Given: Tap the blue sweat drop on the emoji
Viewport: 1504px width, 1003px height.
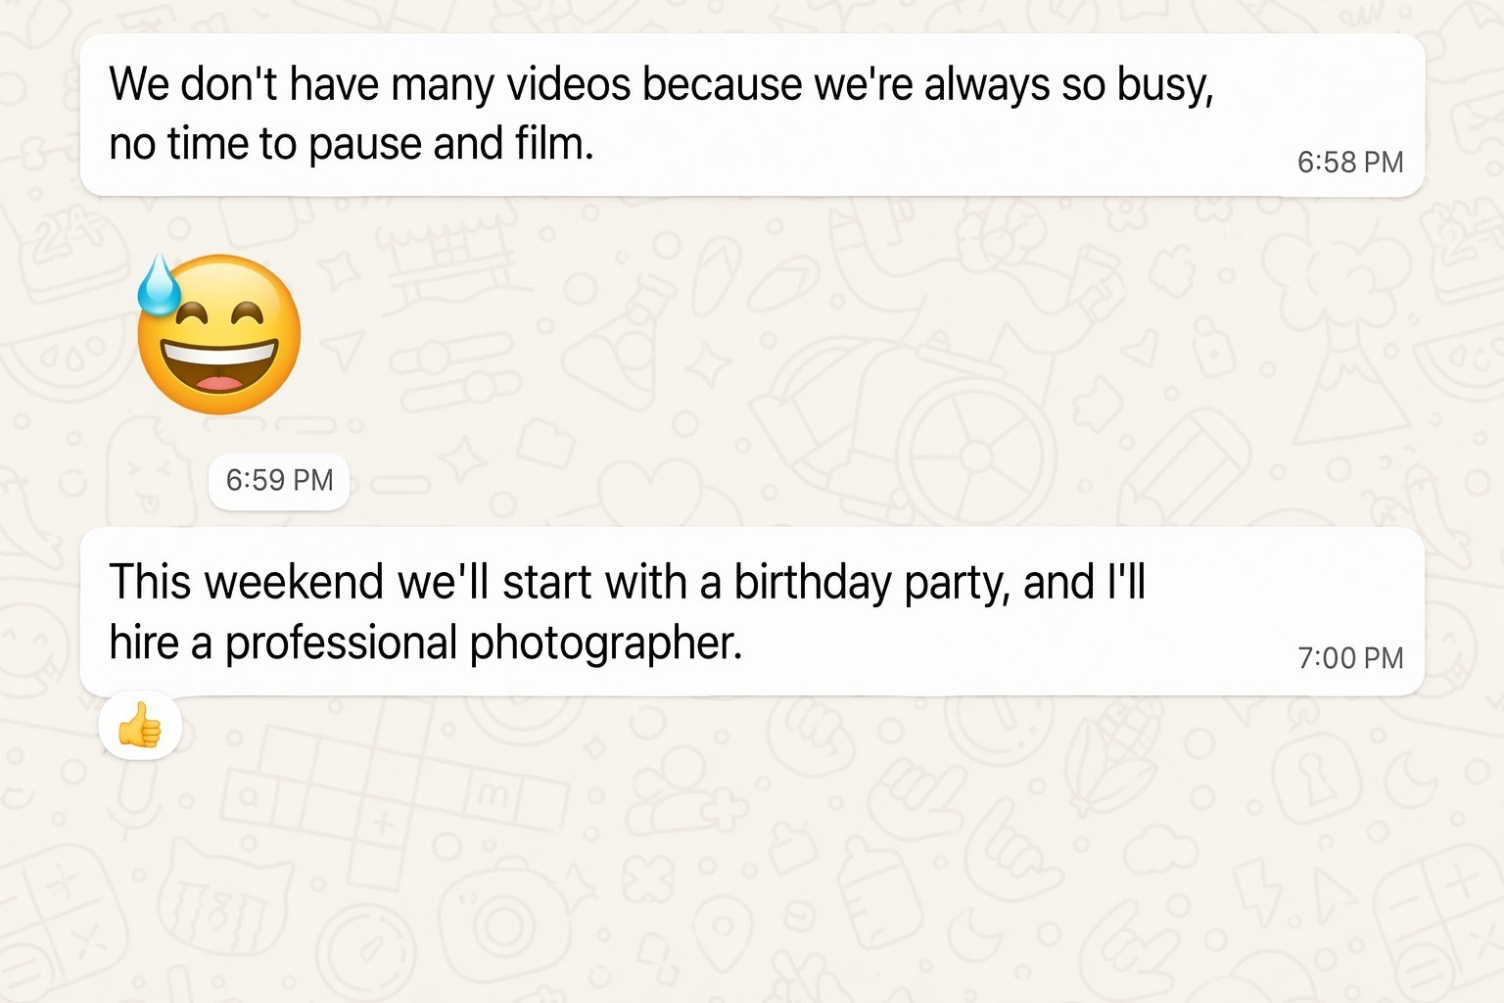Looking at the screenshot, I should click(x=158, y=284).
